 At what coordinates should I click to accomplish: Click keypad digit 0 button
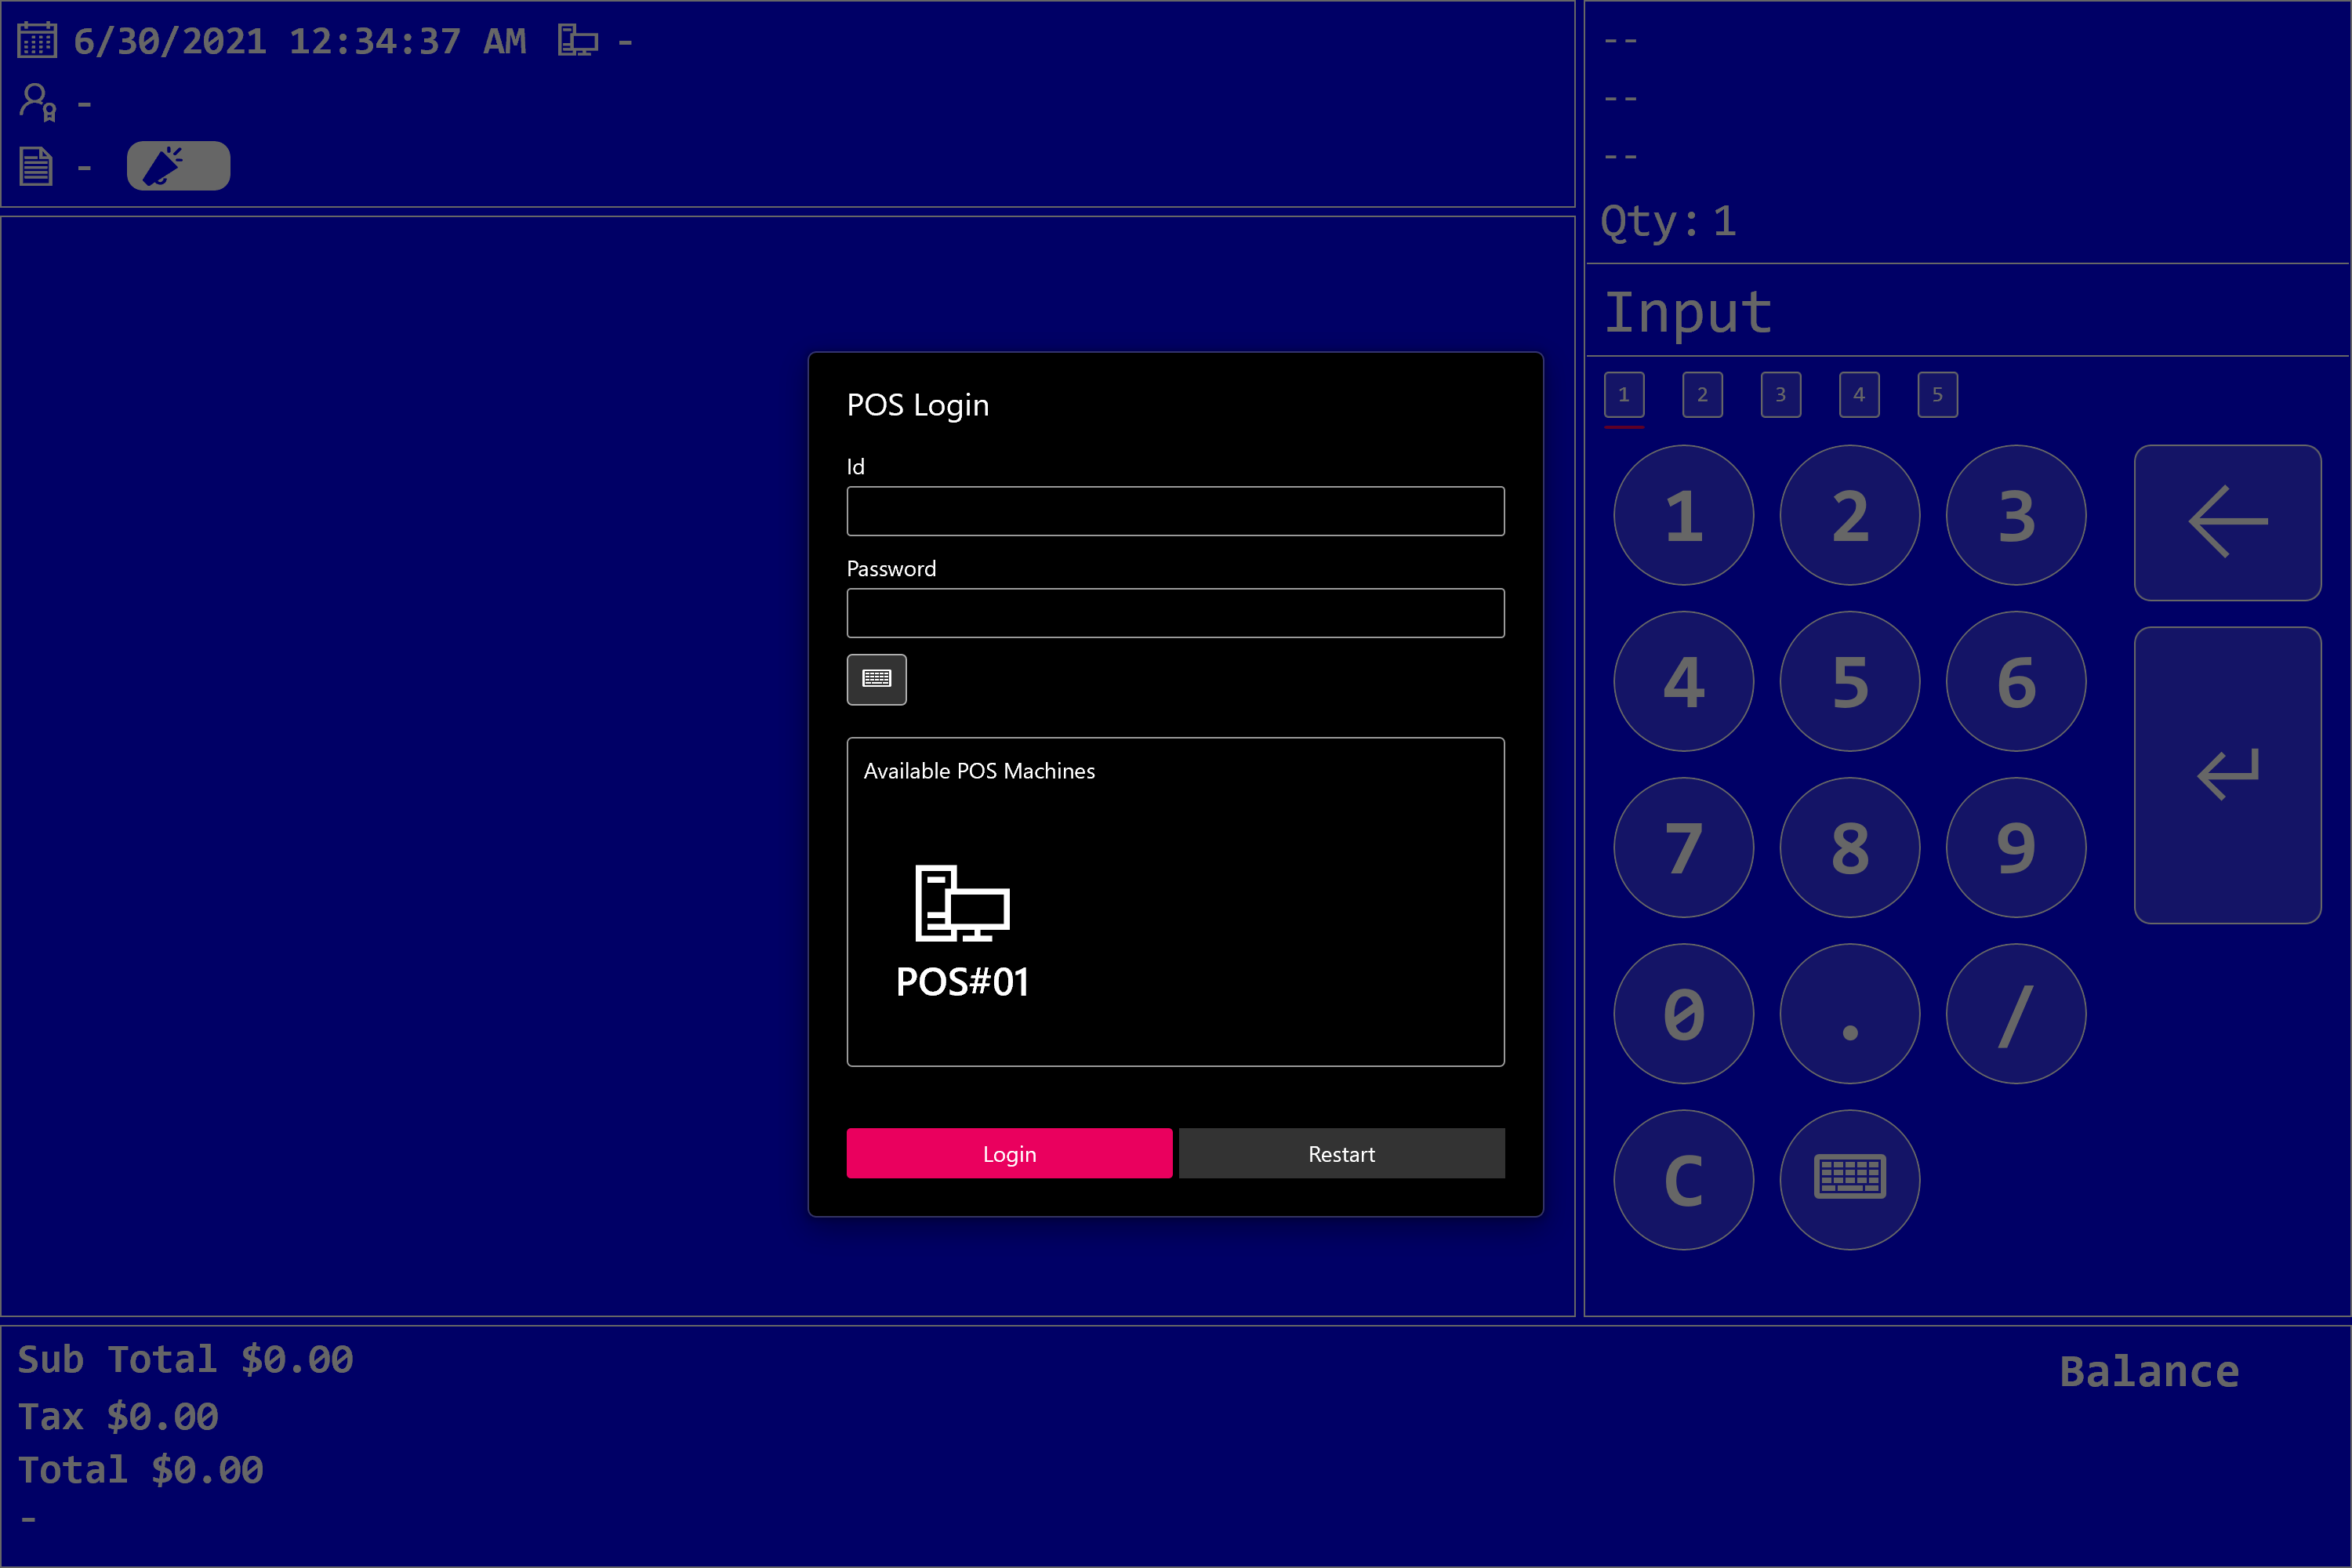pos(1684,1014)
